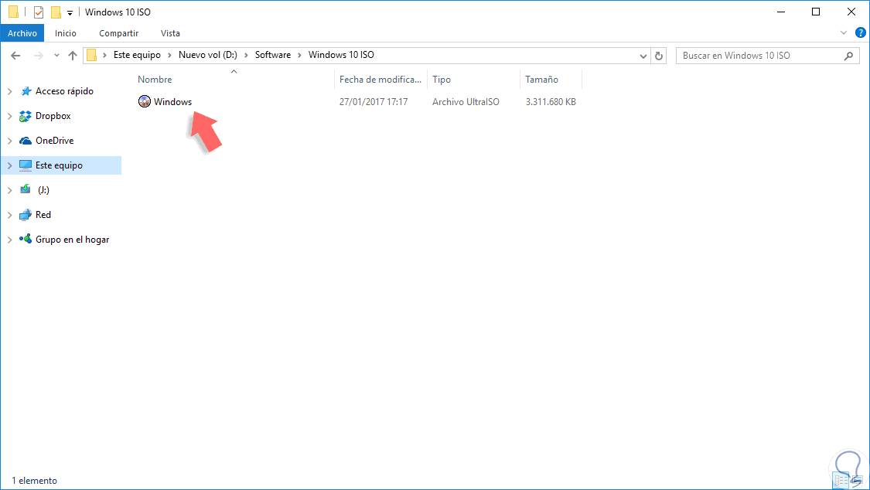Image resolution: width=870 pixels, height=490 pixels.
Task: Select the Red network icon
Action: pos(26,215)
